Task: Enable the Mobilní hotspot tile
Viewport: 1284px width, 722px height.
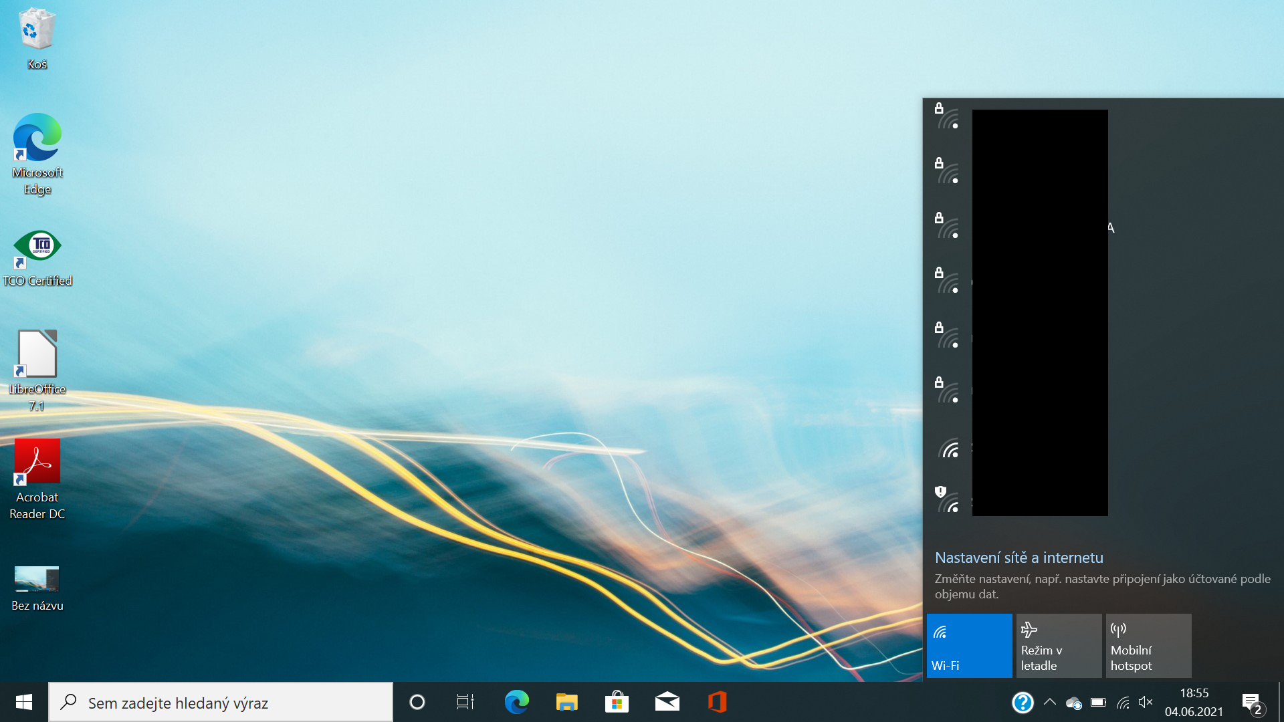Action: click(x=1148, y=646)
